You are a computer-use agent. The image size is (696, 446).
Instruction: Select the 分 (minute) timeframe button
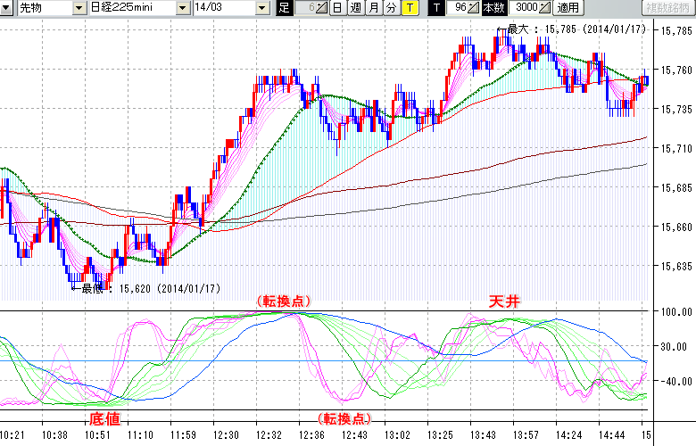pos(391,8)
